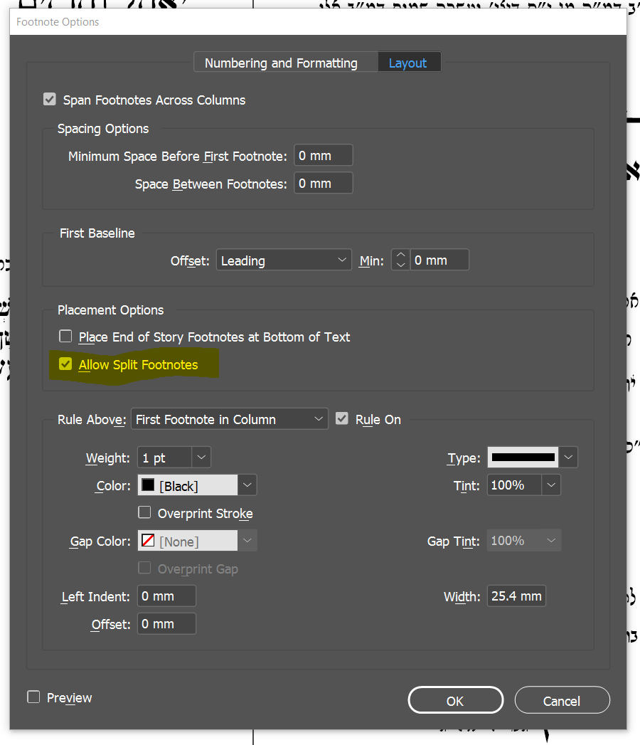640x745 pixels.
Task: Open the stroke Type dropdown
Action: coord(568,457)
